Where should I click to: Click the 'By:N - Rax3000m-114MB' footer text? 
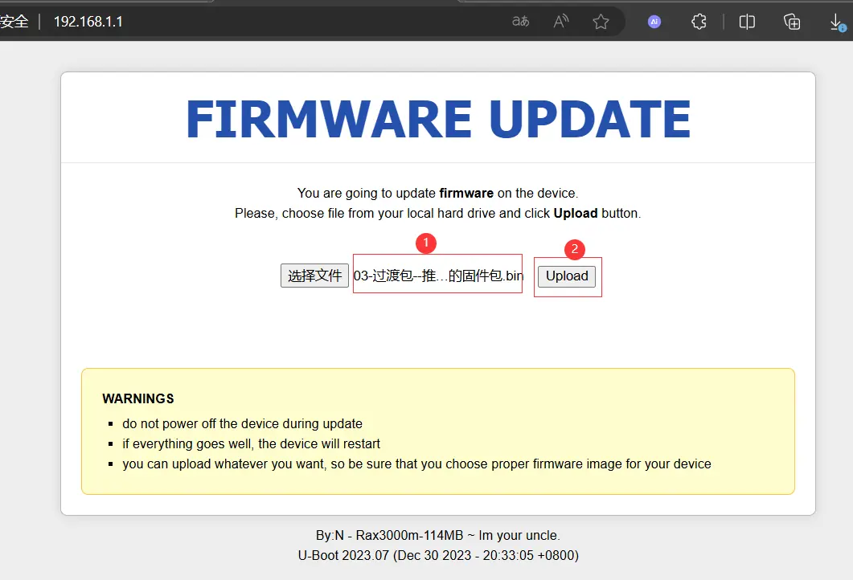(x=438, y=535)
